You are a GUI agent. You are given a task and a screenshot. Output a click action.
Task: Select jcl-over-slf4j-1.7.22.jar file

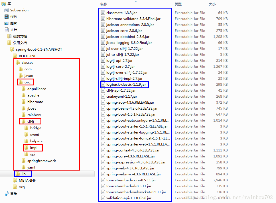(124, 48)
